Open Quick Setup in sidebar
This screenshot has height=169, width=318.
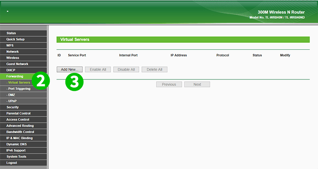point(24,39)
